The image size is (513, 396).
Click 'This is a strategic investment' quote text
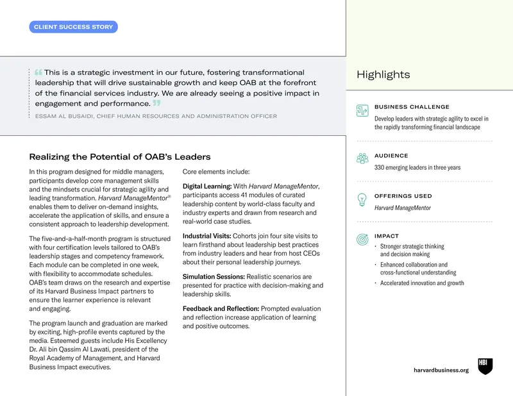pyautogui.click(x=177, y=88)
